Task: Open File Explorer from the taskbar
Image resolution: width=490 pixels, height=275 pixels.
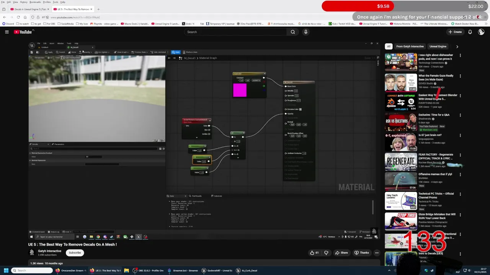Action: 126,270
